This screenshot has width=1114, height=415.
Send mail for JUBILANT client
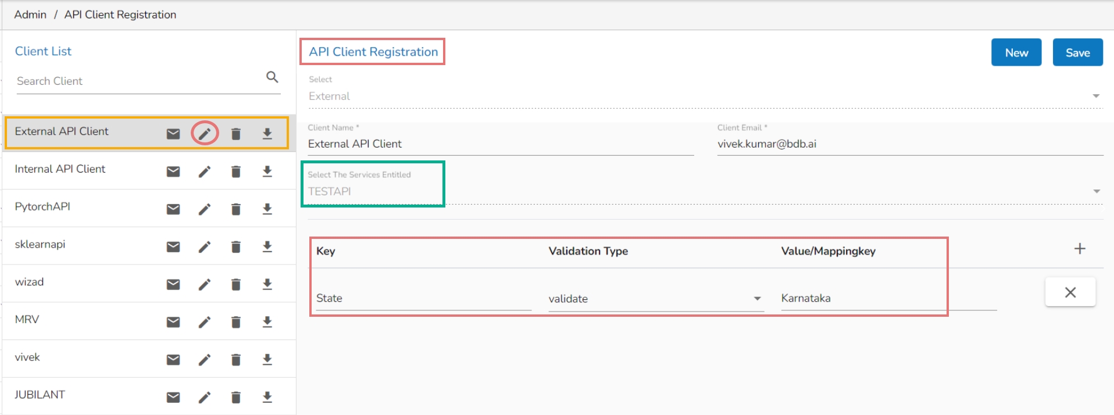click(173, 398)
